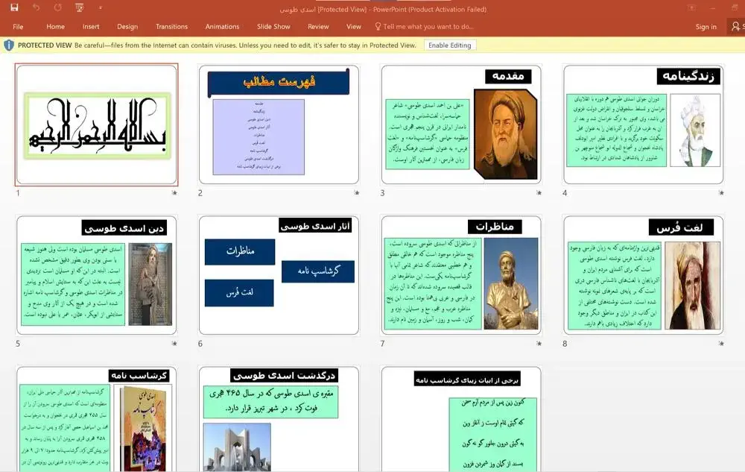The height and width of the screenshot is (472, 745).
Task: Open the Transitions tab
Action: point(171,26)
